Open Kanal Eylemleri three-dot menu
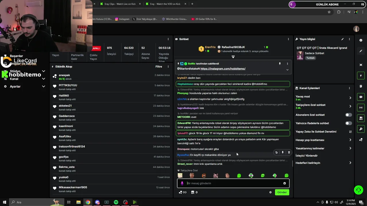Viewport: 367px width, 206px height. click(349, 88)
